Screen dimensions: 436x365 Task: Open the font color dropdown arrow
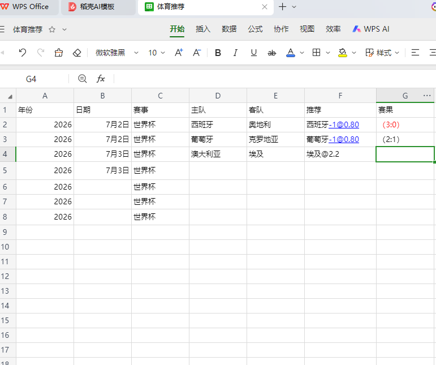(302, 53)
